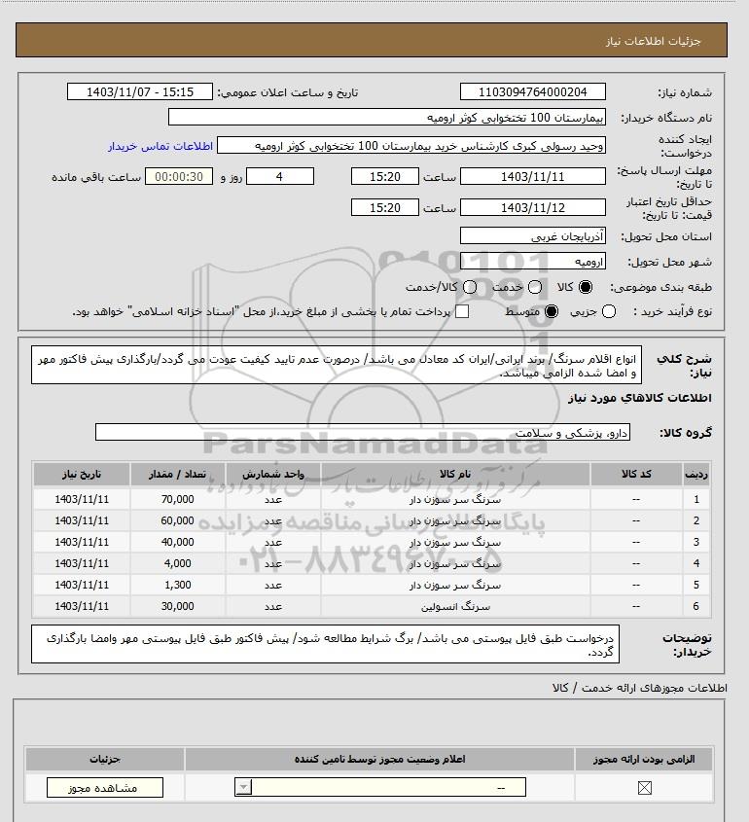749x822 pixels.
Task: Click the buyer notes text box
Action: [325, 644]
